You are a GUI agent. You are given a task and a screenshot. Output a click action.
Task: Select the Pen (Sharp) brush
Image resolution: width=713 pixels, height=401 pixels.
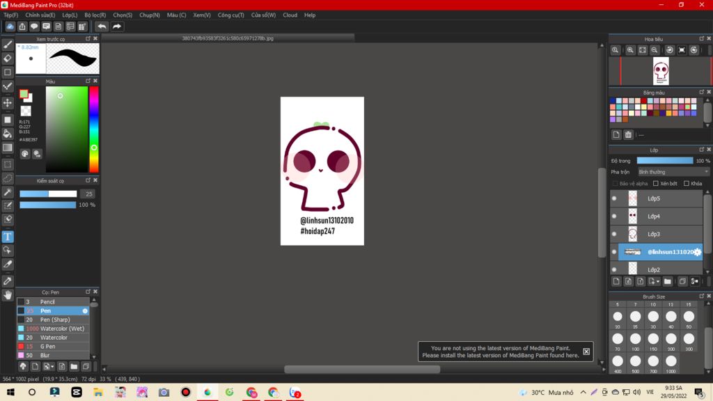coord(53,320)
